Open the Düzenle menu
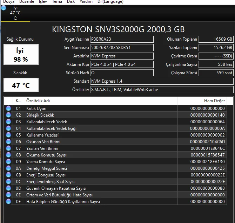The height and width of the screenshot is (223, 235). coord(27,2)
